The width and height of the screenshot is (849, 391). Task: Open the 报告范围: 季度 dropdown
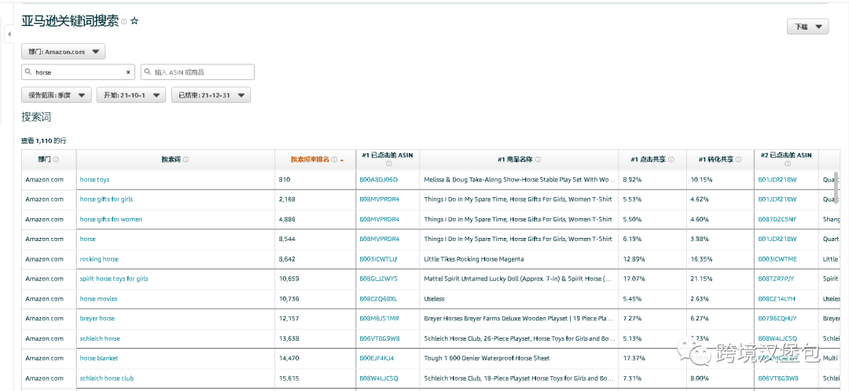tap(57, 95)
